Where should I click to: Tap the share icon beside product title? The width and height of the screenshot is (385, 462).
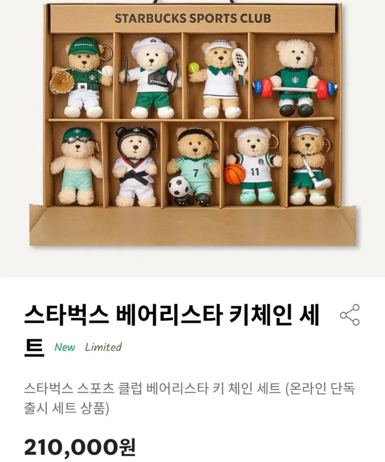tap(350, 315)
